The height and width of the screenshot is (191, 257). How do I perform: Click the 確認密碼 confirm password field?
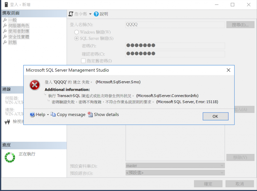pos(175,54)
